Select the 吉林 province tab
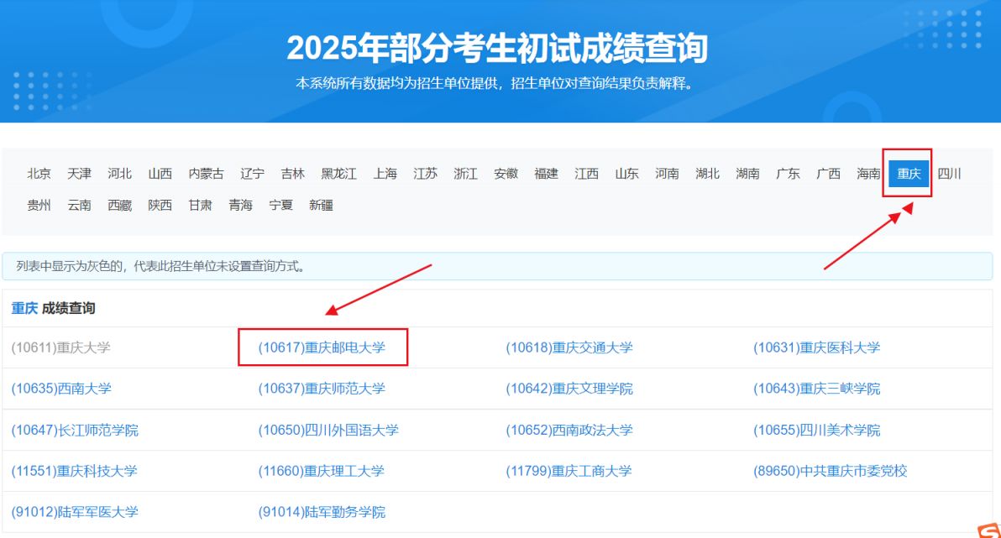 click(x=293, y=174)
